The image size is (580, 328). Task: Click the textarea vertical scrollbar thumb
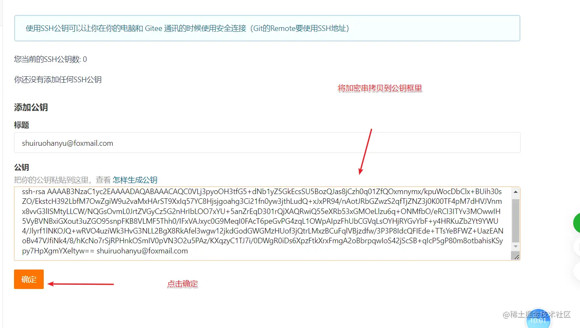coord(516,220)
